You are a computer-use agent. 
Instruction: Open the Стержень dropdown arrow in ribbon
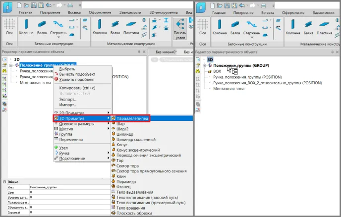pyautogui.click(x=68, y=33)
